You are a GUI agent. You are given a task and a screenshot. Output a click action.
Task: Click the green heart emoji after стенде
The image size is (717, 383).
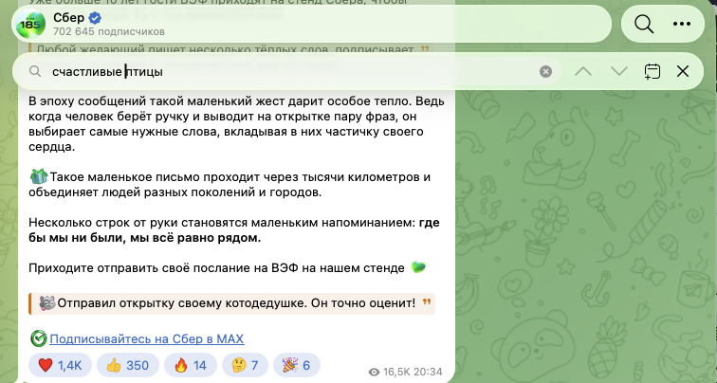coord(418,267)
